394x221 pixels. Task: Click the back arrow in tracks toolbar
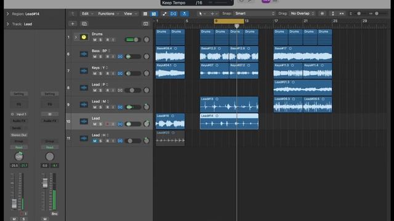[73, 14]
